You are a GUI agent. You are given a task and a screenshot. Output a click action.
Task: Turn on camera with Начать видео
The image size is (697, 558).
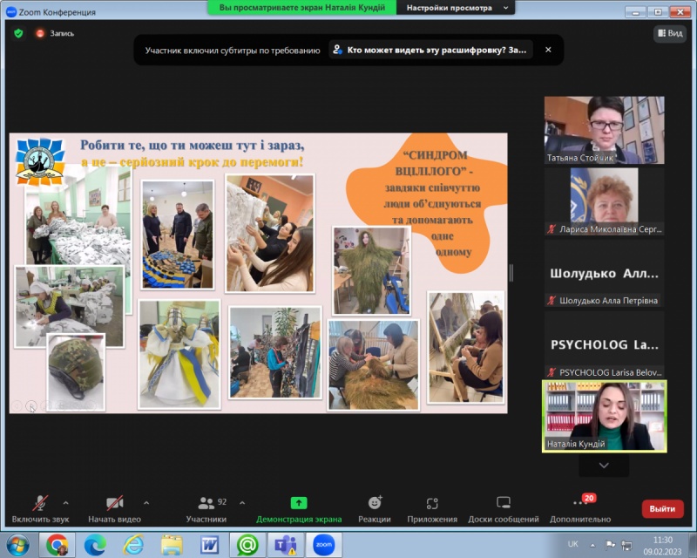coord(114,509)
